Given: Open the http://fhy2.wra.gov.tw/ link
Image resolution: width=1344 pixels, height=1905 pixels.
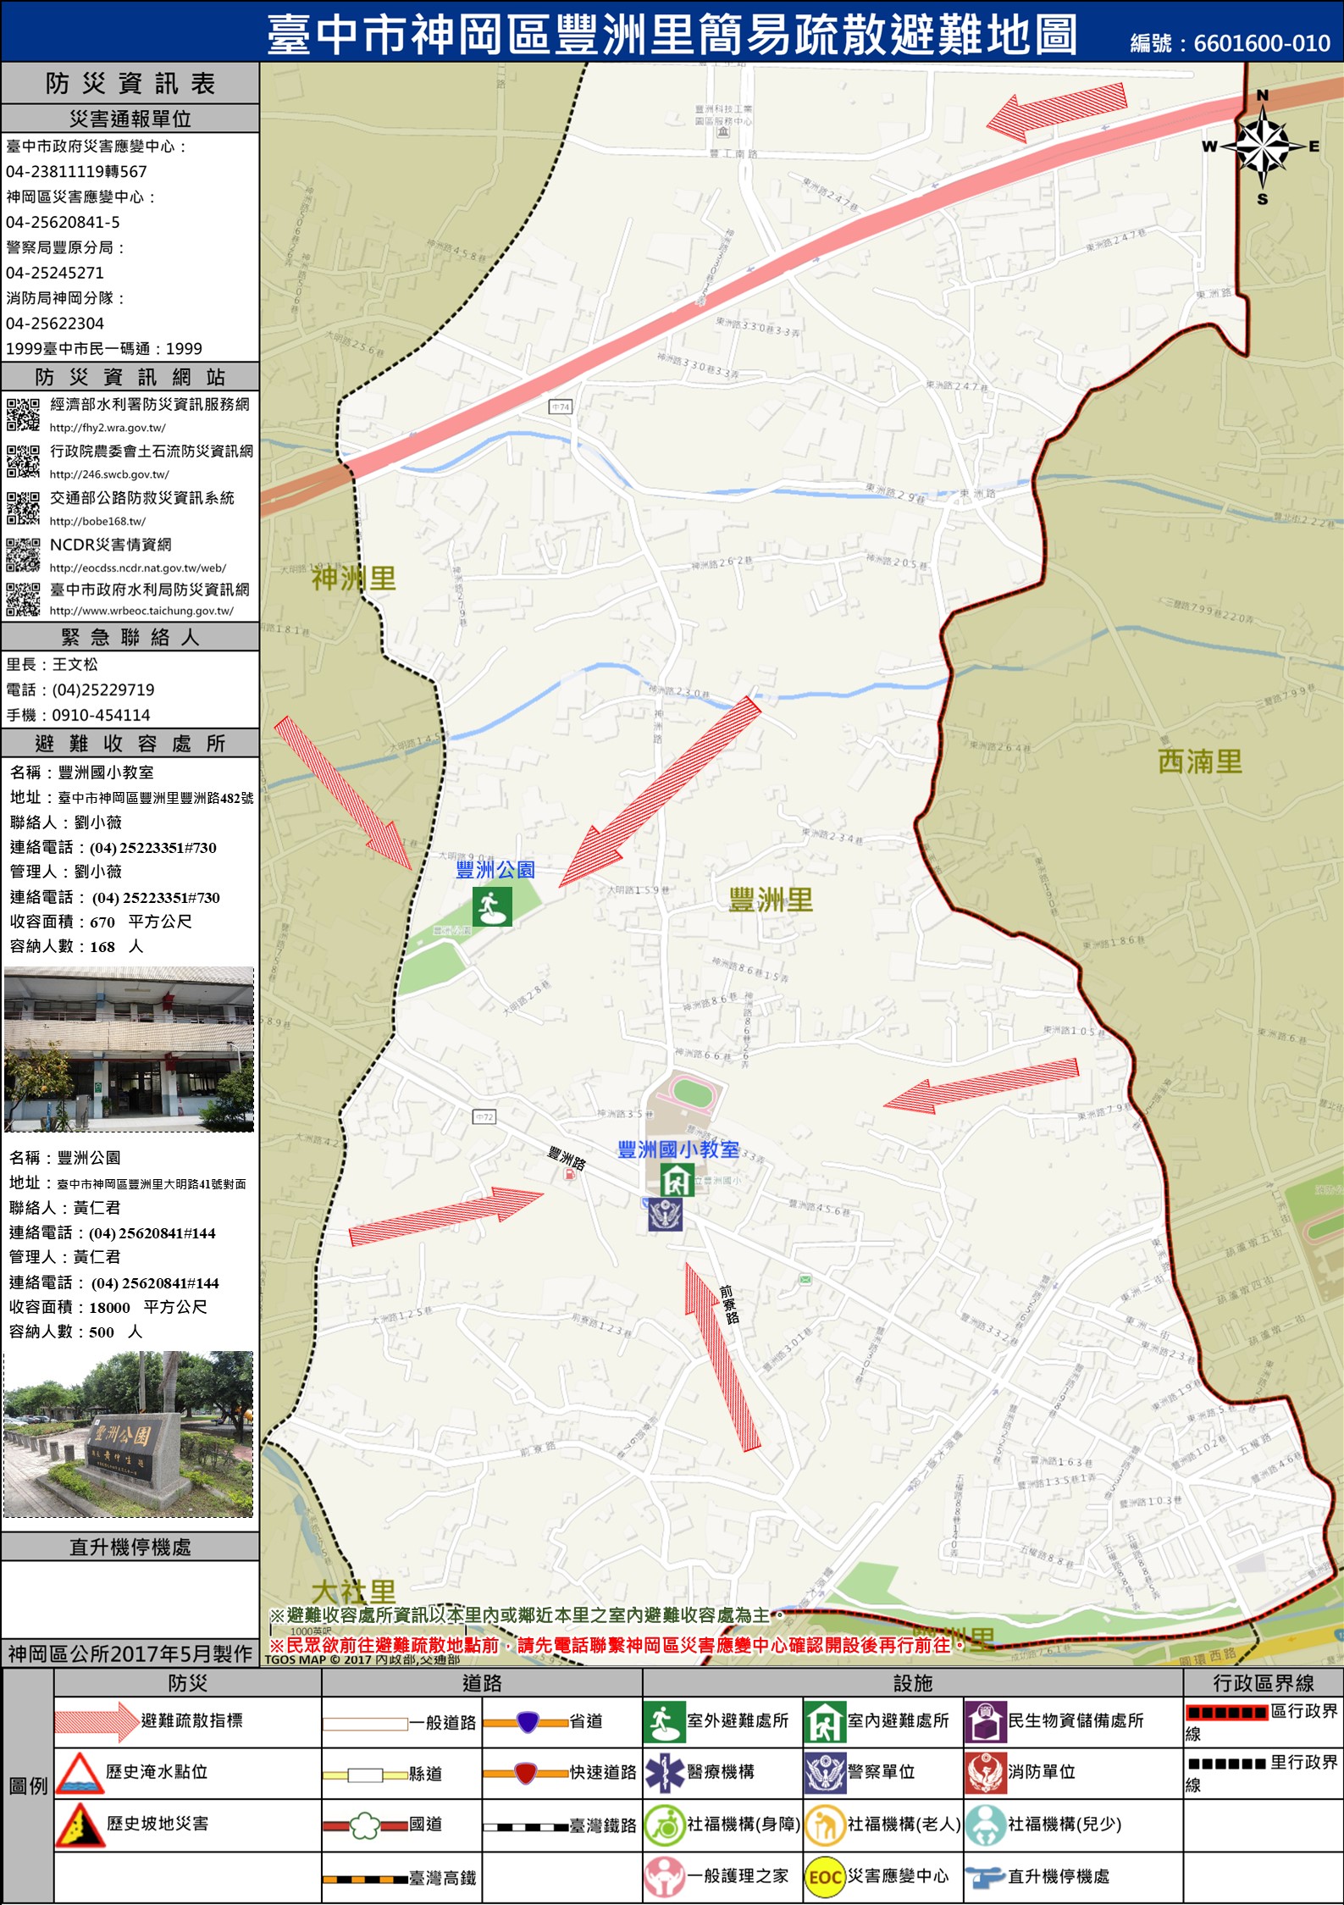Looking at the screenshot, I should (108, 428).
